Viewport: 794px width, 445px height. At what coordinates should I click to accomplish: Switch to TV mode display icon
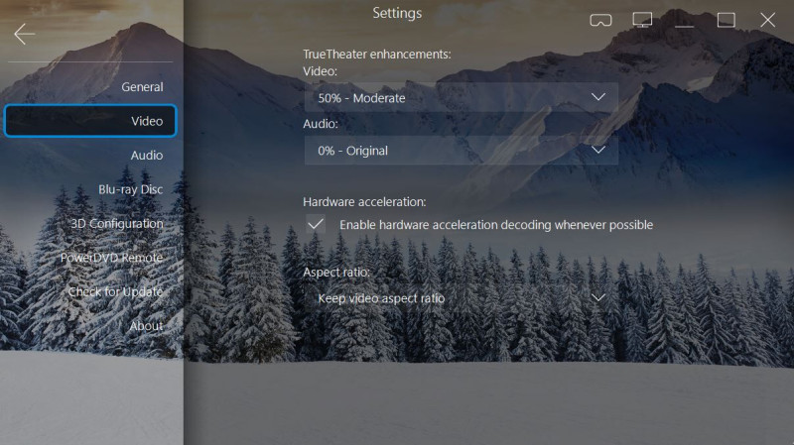[x=642, y=20]
